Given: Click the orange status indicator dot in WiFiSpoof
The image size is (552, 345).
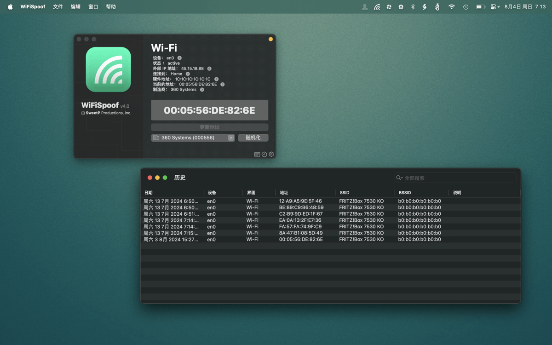Looking at the screenshot, I should point(270,39).
